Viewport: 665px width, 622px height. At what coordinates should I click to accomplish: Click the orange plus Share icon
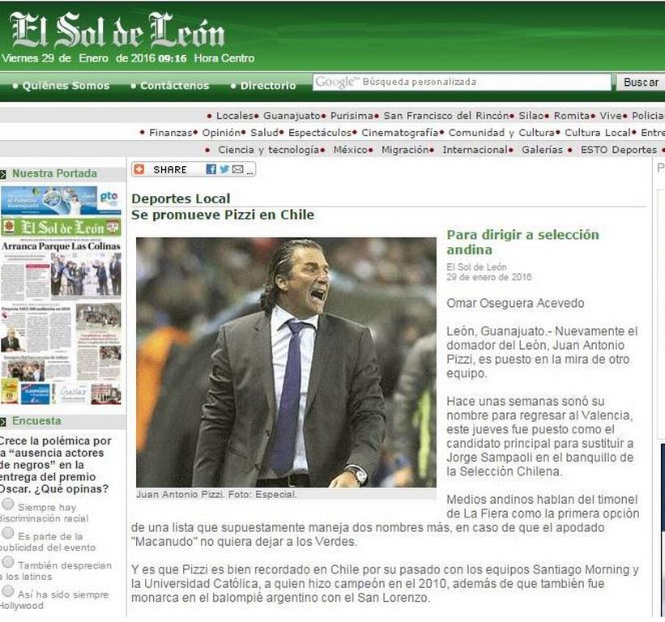(139, 169)
